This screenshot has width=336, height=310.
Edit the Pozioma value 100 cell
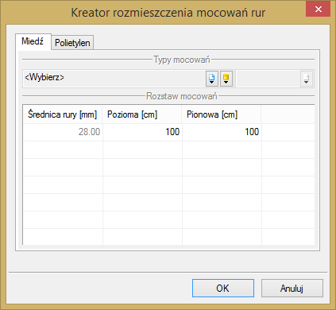click(142, 132)
